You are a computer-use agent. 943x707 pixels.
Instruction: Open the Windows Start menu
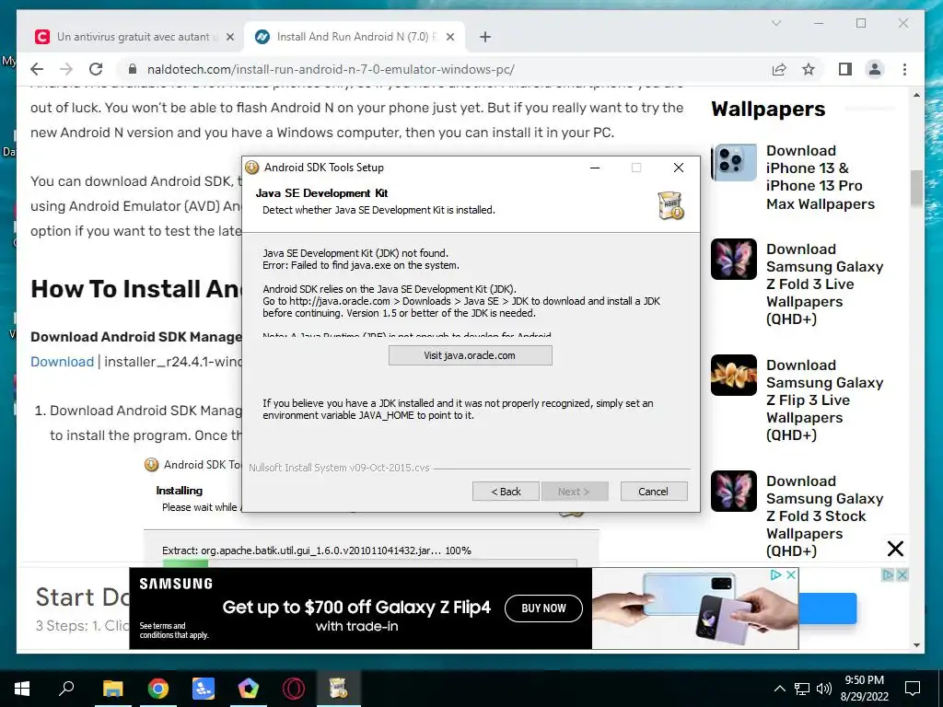coord(22,689)
